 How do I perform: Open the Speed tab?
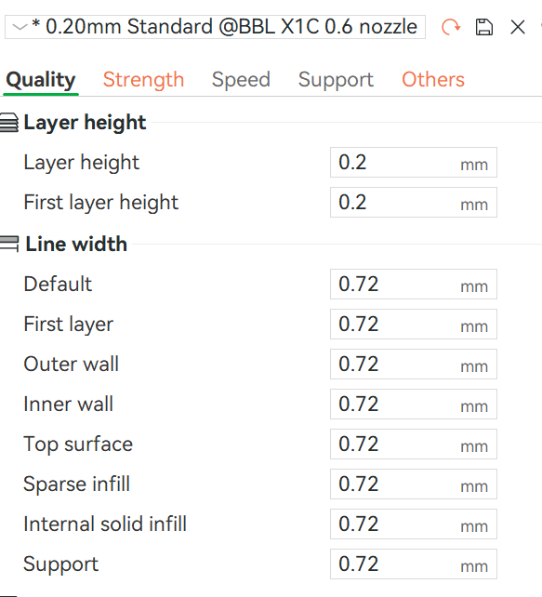tap(241, 80)
